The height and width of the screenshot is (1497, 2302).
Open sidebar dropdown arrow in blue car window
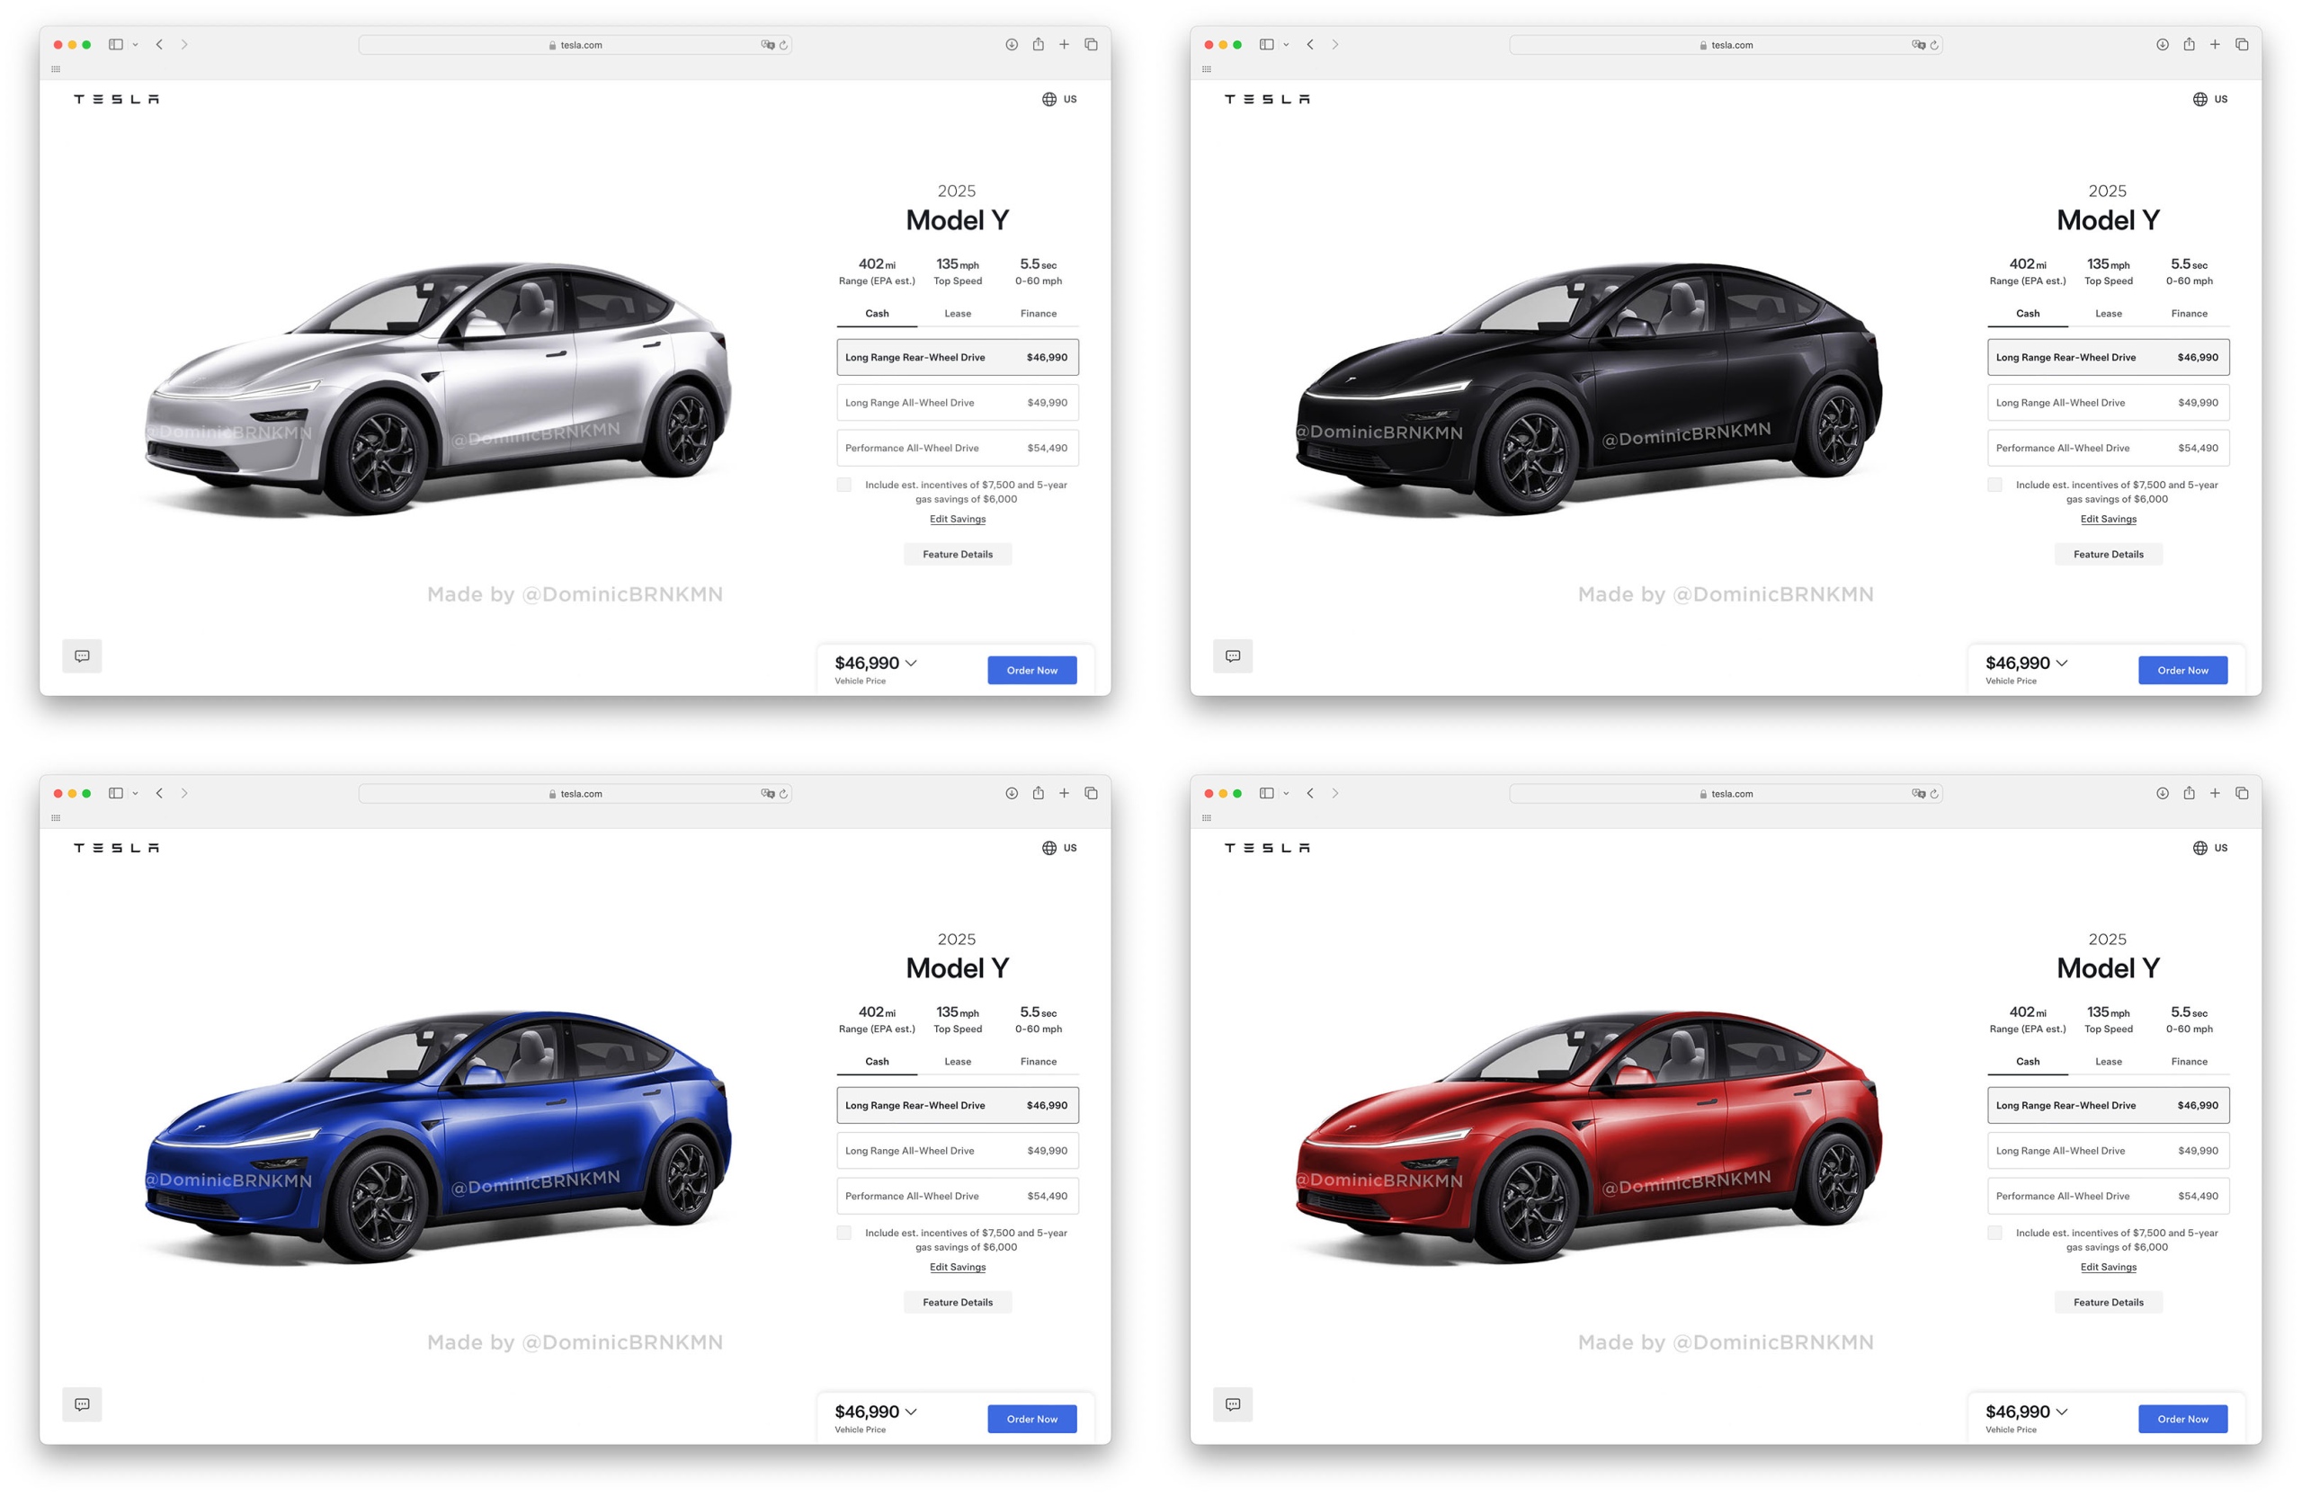tap(136, 793)
